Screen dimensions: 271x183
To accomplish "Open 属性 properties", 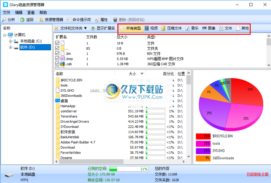I will [x=101, y=20].
